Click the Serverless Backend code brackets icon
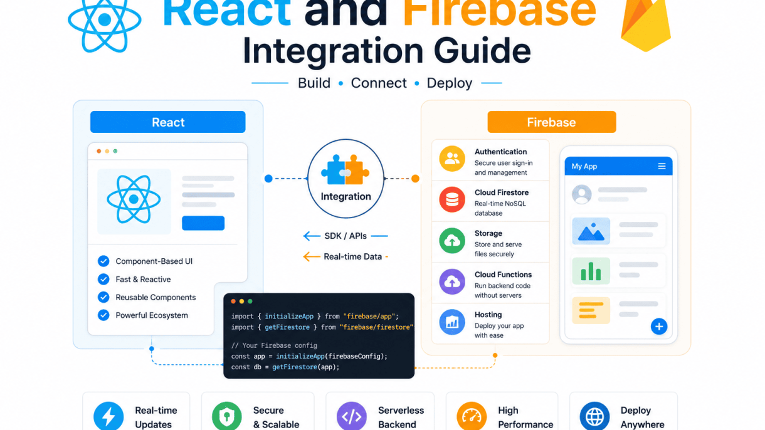This screenshot has height=430, width=765. (x=352, y=417)
